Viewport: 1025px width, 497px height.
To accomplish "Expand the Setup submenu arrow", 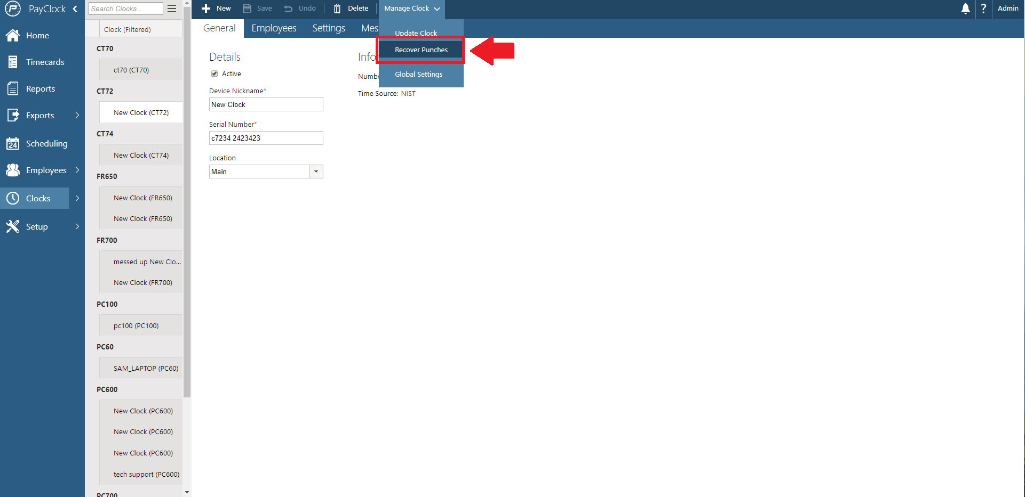I will coord(77,226).
